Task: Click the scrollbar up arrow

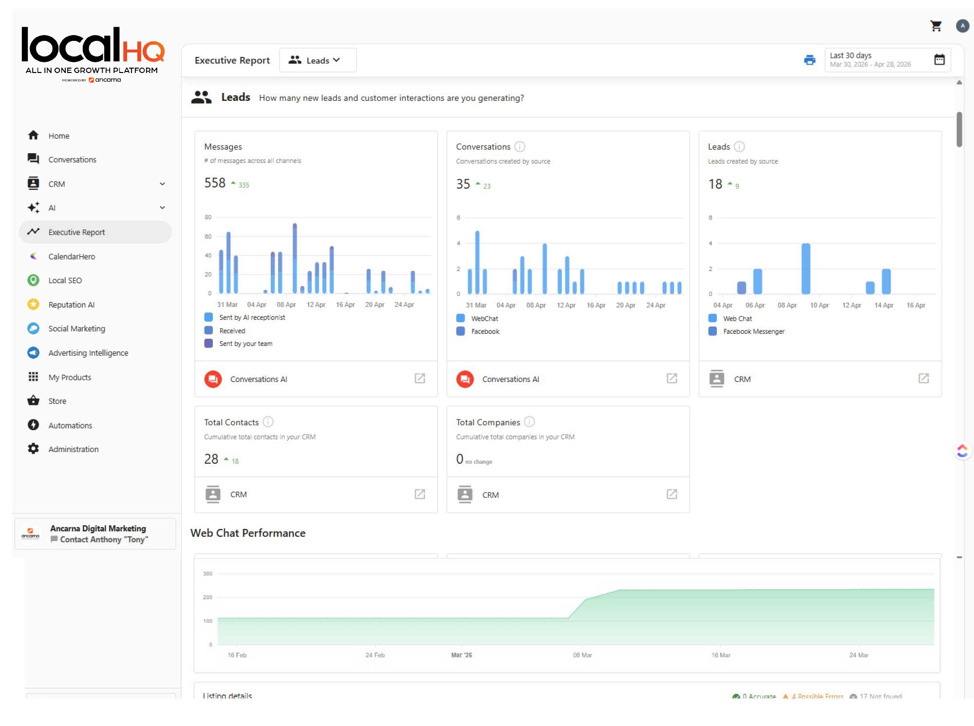Action: click(x=959, y=83)
